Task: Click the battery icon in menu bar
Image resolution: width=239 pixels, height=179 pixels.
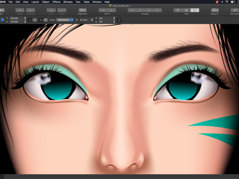Action: (x=233, y=2)
